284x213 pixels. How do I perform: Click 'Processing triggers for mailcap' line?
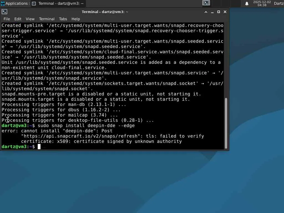click(x=60, y=115)
